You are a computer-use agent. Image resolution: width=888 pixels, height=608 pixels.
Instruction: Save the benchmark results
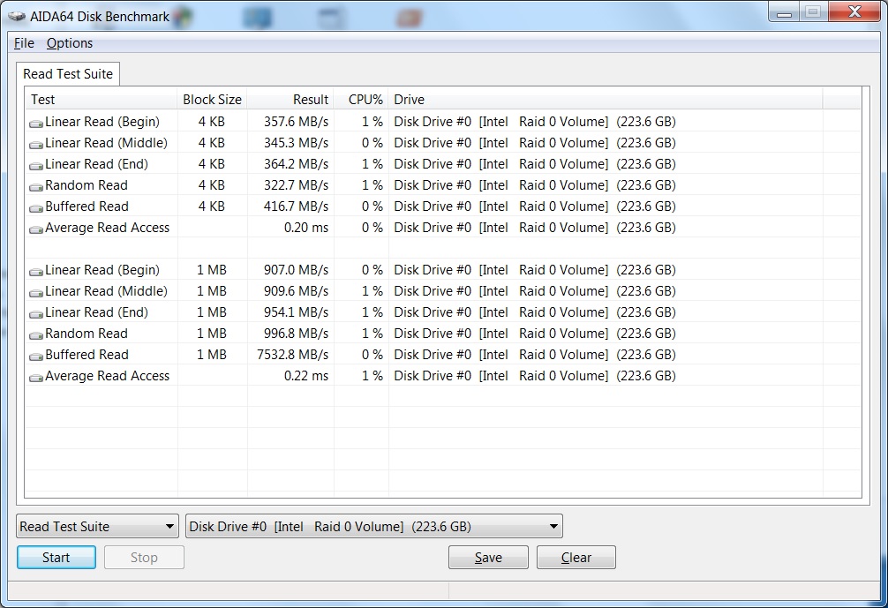(x=488, y=558)
